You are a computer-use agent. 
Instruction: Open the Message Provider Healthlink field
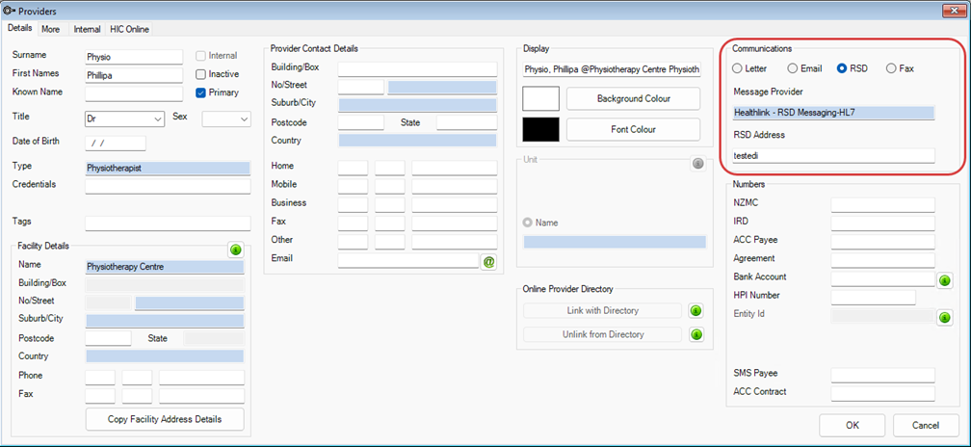pos(833,113)
